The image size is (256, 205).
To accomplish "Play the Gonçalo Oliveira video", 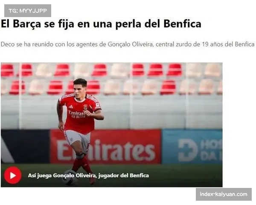I will coord(13,176).
